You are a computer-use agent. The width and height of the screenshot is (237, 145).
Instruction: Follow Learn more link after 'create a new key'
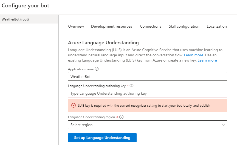click(x=207, y=60)
